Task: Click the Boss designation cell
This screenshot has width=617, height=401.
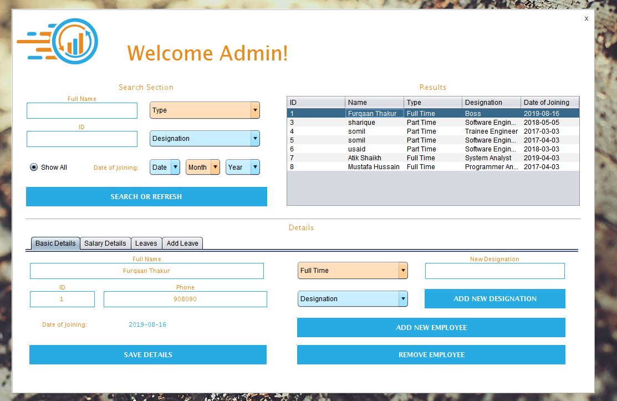Action: 491,113
